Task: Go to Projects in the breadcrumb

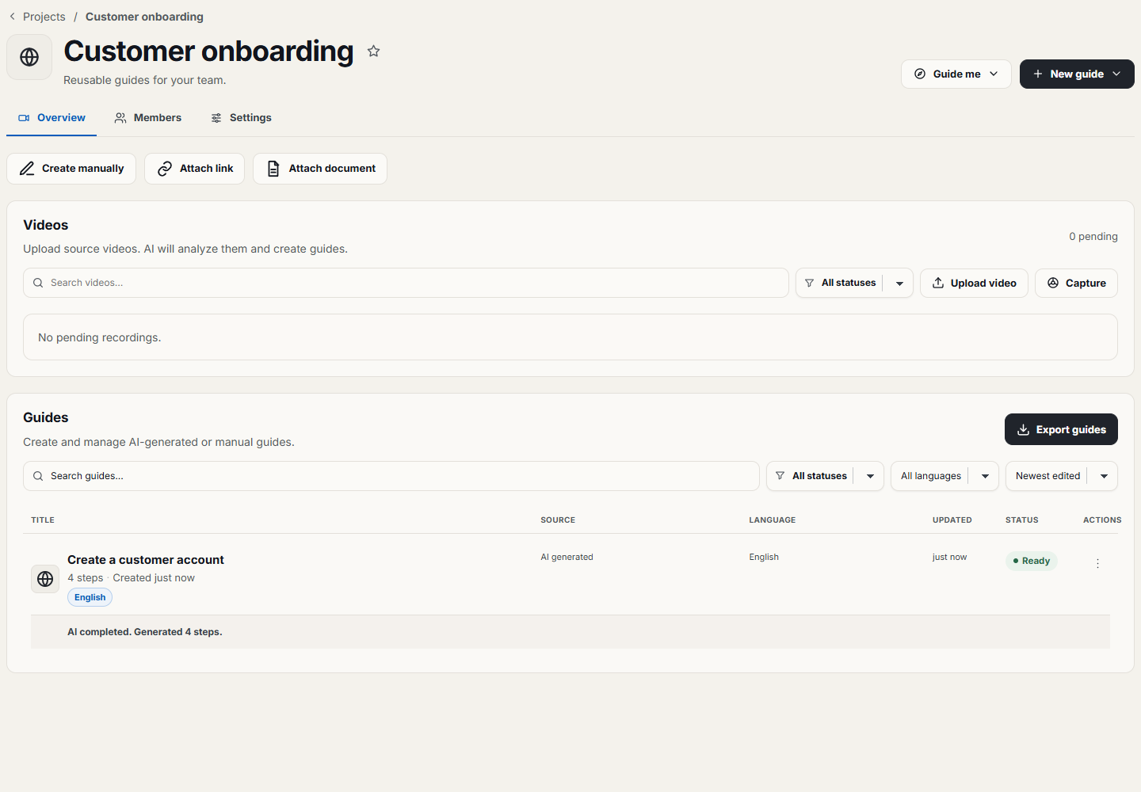Action: tap(44, 17)
